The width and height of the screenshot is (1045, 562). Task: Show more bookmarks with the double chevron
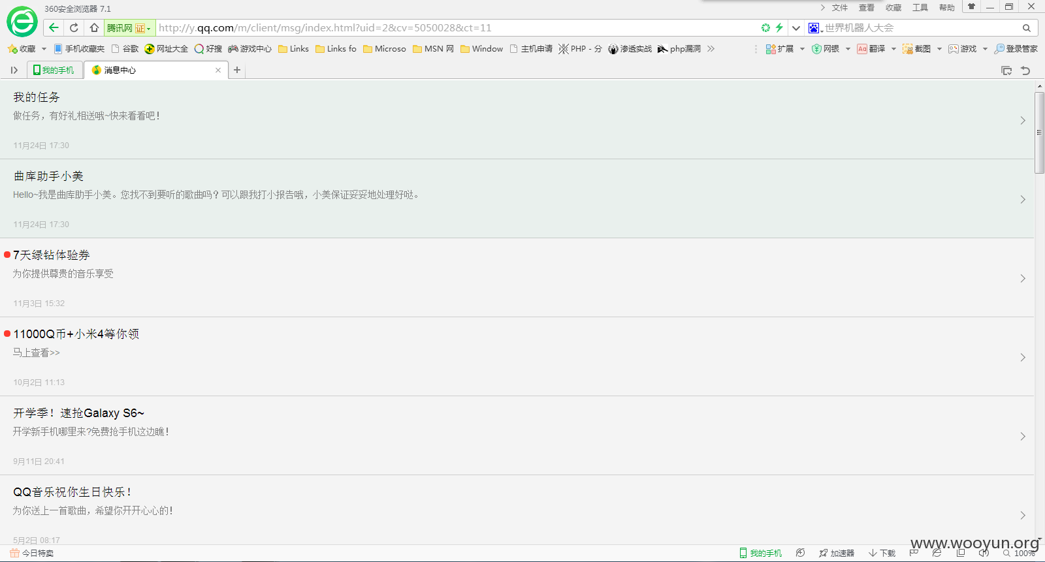[x=711, y=49]
